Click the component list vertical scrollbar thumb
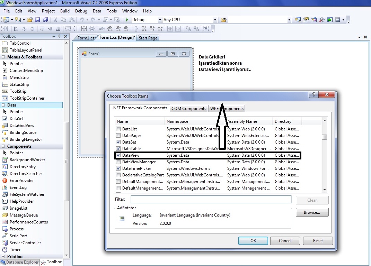 click(324, 137)
